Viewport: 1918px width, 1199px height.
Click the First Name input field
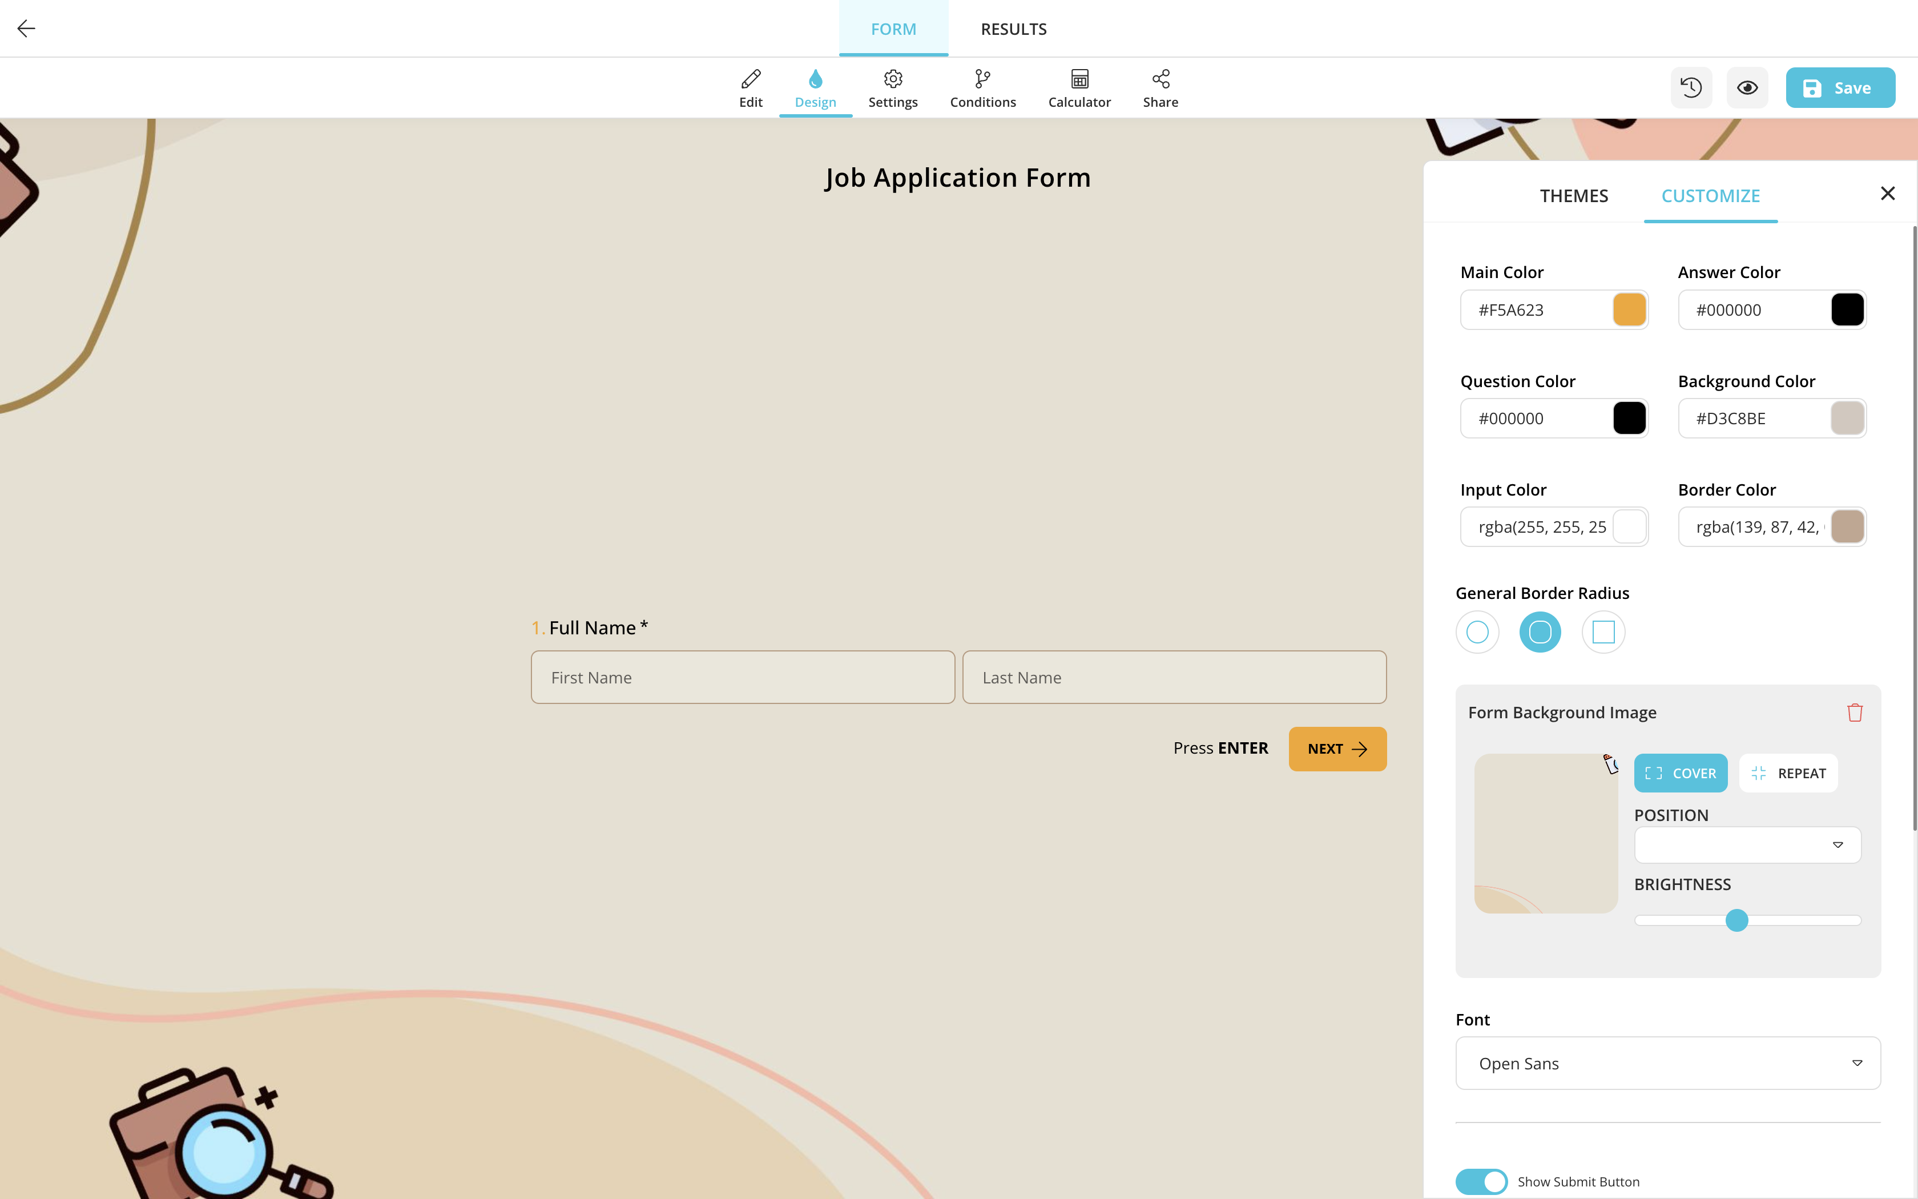(743, 677)
